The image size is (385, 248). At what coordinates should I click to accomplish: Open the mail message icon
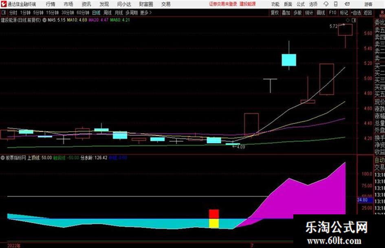(x=347, y=4)
